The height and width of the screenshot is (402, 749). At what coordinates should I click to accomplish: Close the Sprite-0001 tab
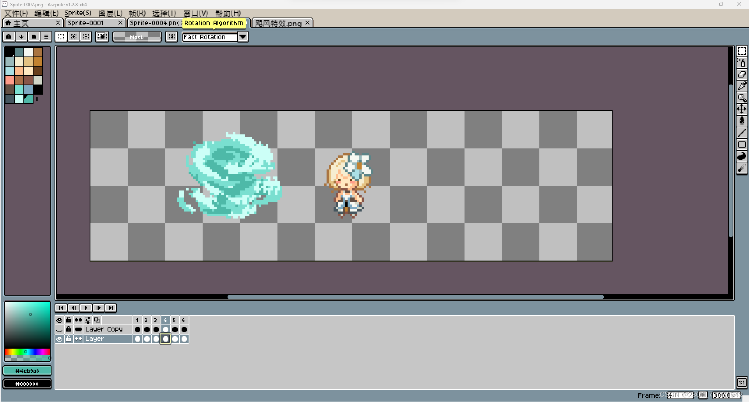tap(120, 23)
